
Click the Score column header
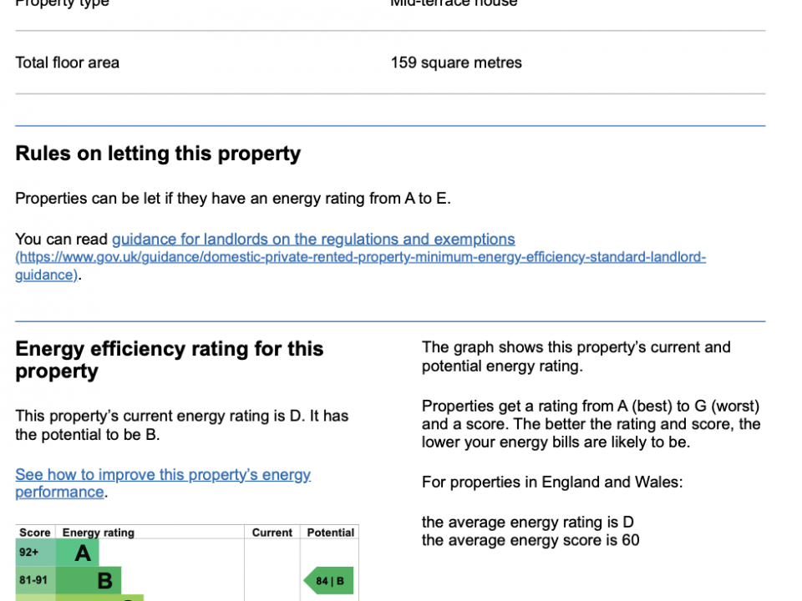click(35, 533)
